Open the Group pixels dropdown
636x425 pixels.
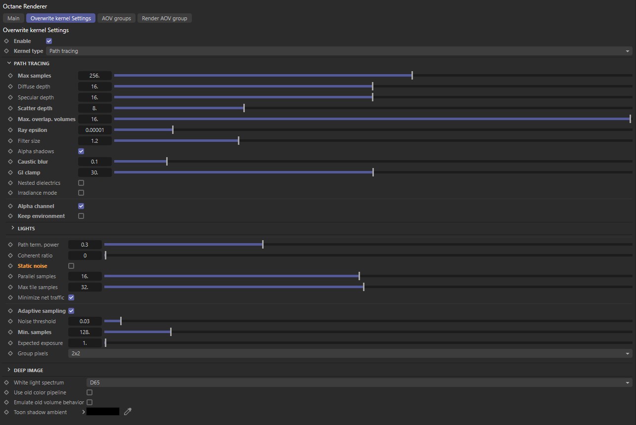coord(350,353)
